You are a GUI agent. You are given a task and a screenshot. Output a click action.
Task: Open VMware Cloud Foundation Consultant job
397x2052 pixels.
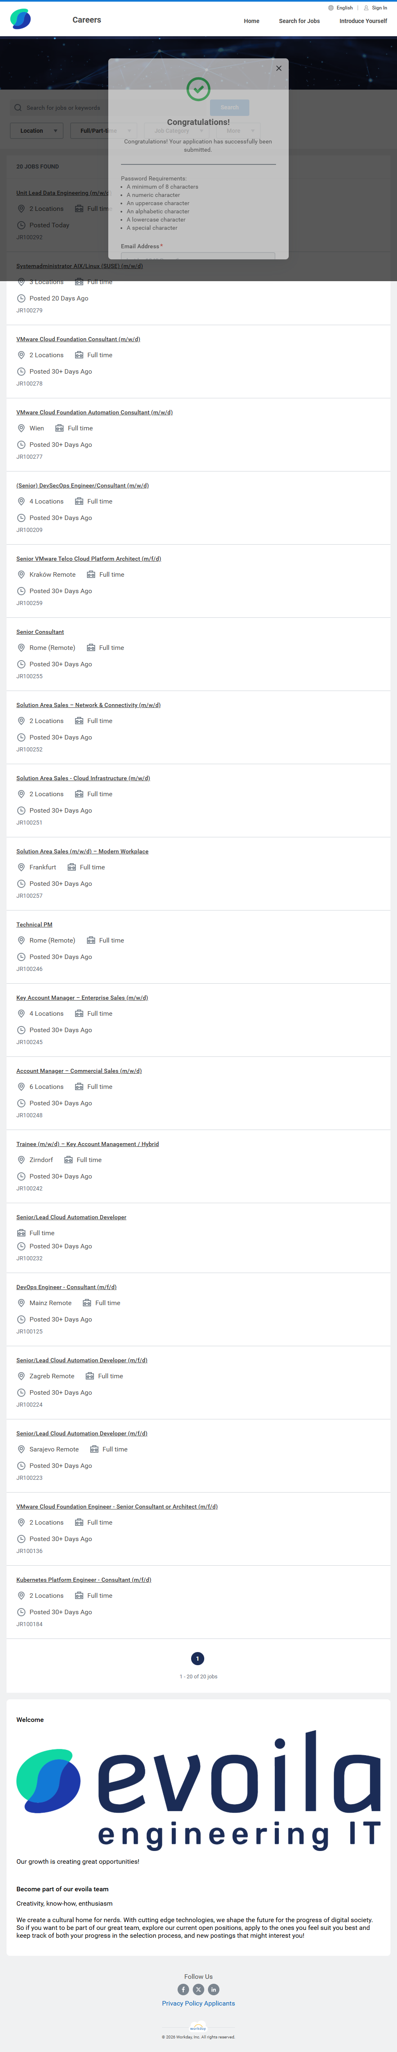pos(78,340)
